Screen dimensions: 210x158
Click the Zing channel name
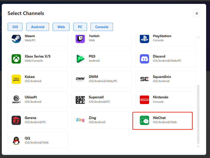[92, 118]
